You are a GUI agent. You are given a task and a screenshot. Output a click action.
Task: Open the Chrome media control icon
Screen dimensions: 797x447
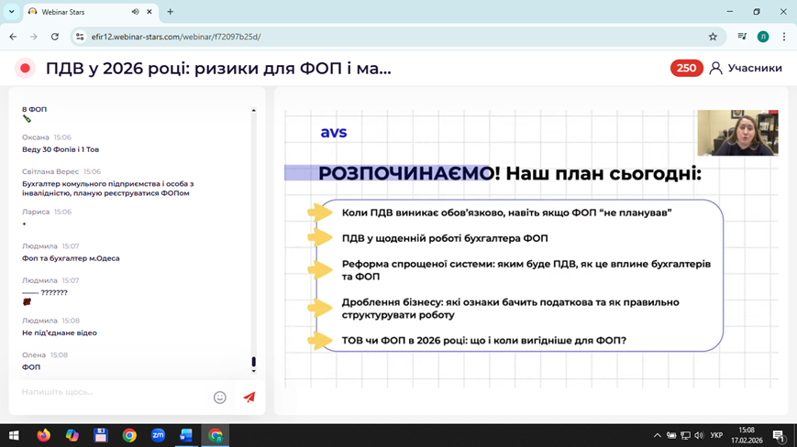coord(742,37)
